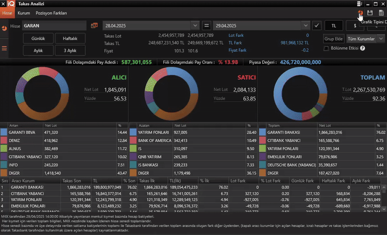The width and height of the screenshot is (387, 235).
Task: Select the Aylık period button
Action: pyautogui.click(x=38, y=50)
